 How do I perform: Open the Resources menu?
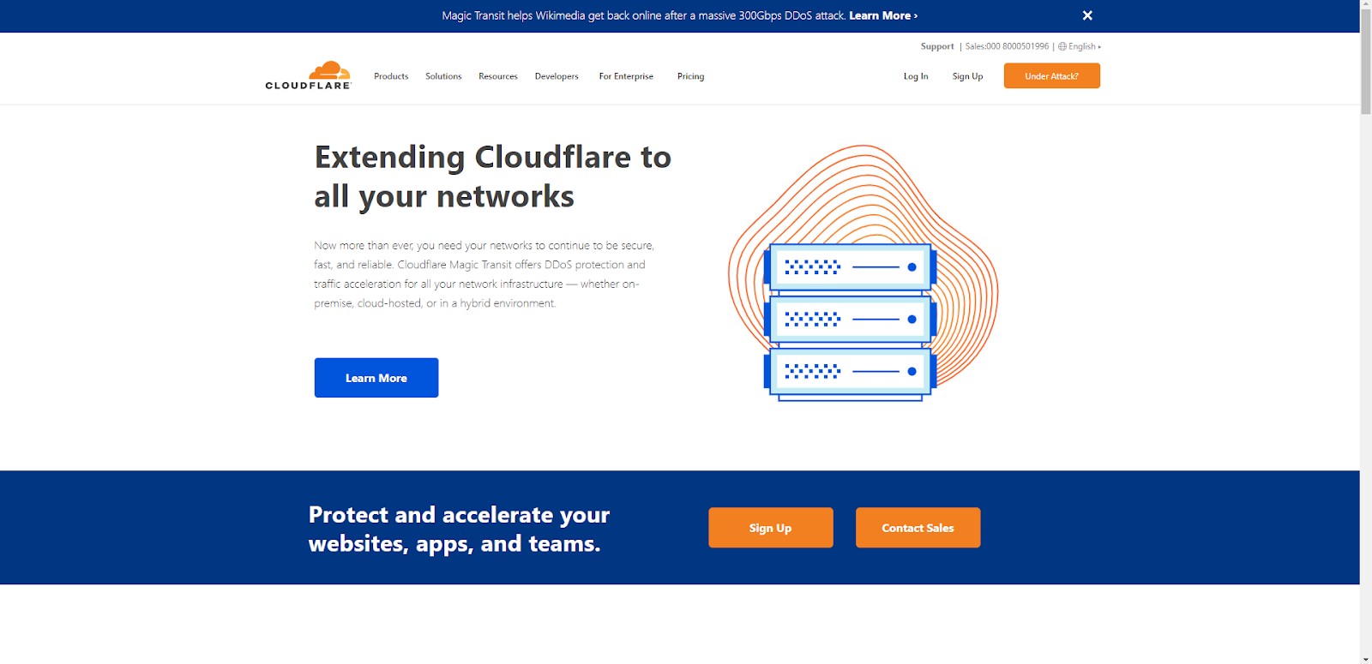pos(498,76)
